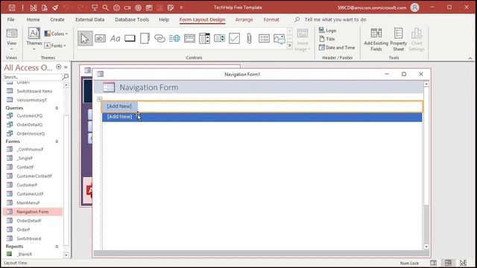Select the OrderDetailF form

pyautogui.click(x=29, y=220)
